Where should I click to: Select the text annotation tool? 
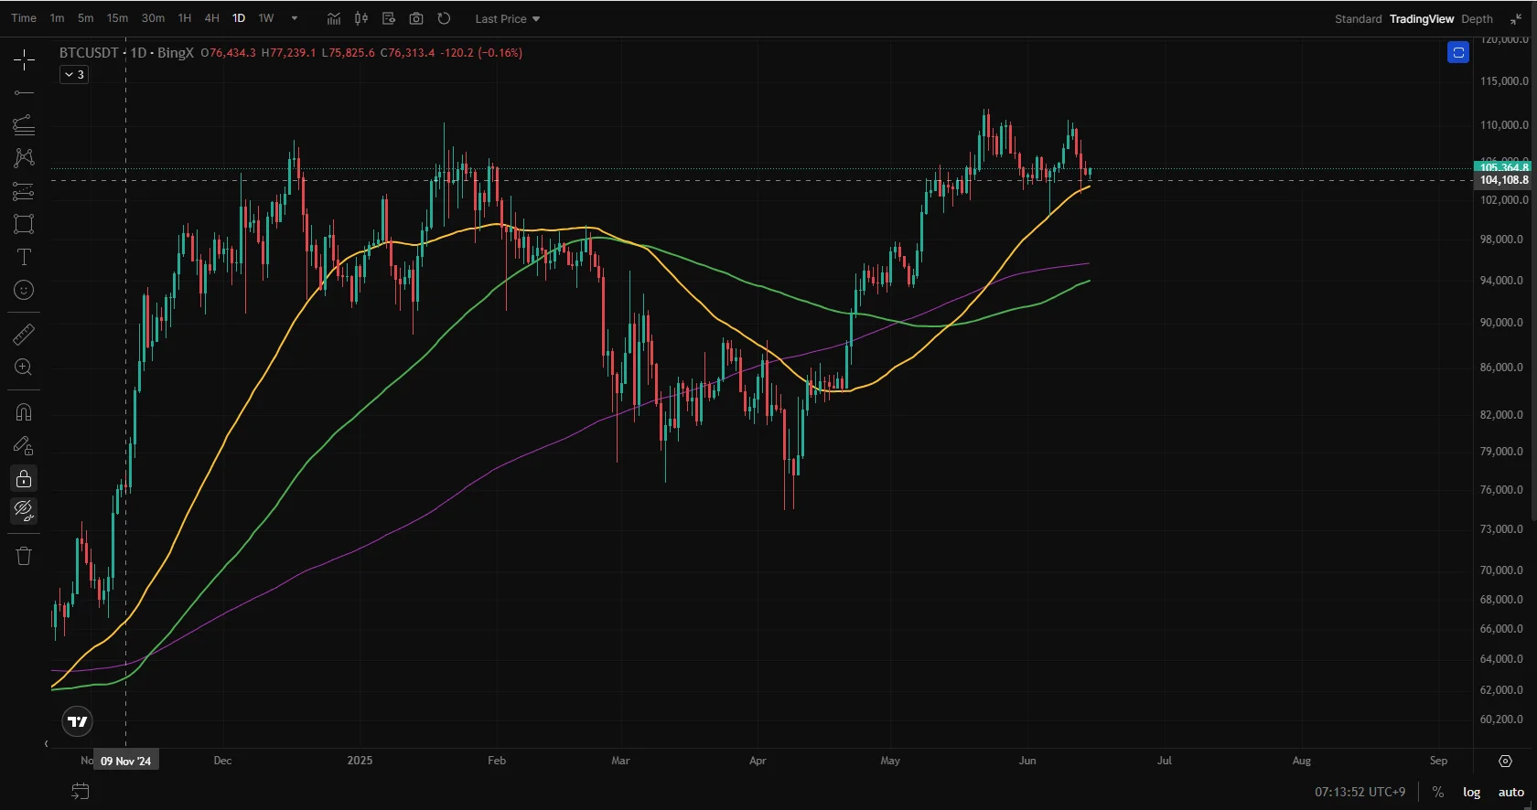[x=24, y=257]
